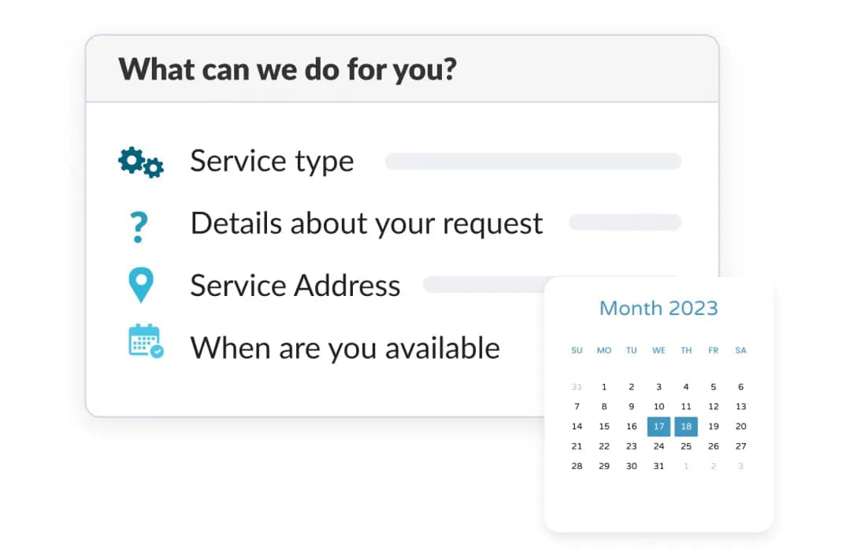Click the calendar availability icon

pyautogui.click(x=145, y=342)
